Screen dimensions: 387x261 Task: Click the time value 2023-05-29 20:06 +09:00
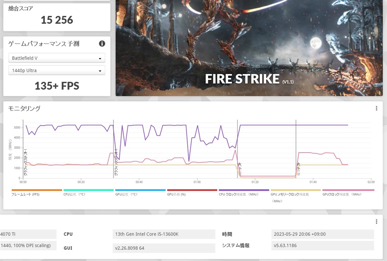tap(323, 234)
